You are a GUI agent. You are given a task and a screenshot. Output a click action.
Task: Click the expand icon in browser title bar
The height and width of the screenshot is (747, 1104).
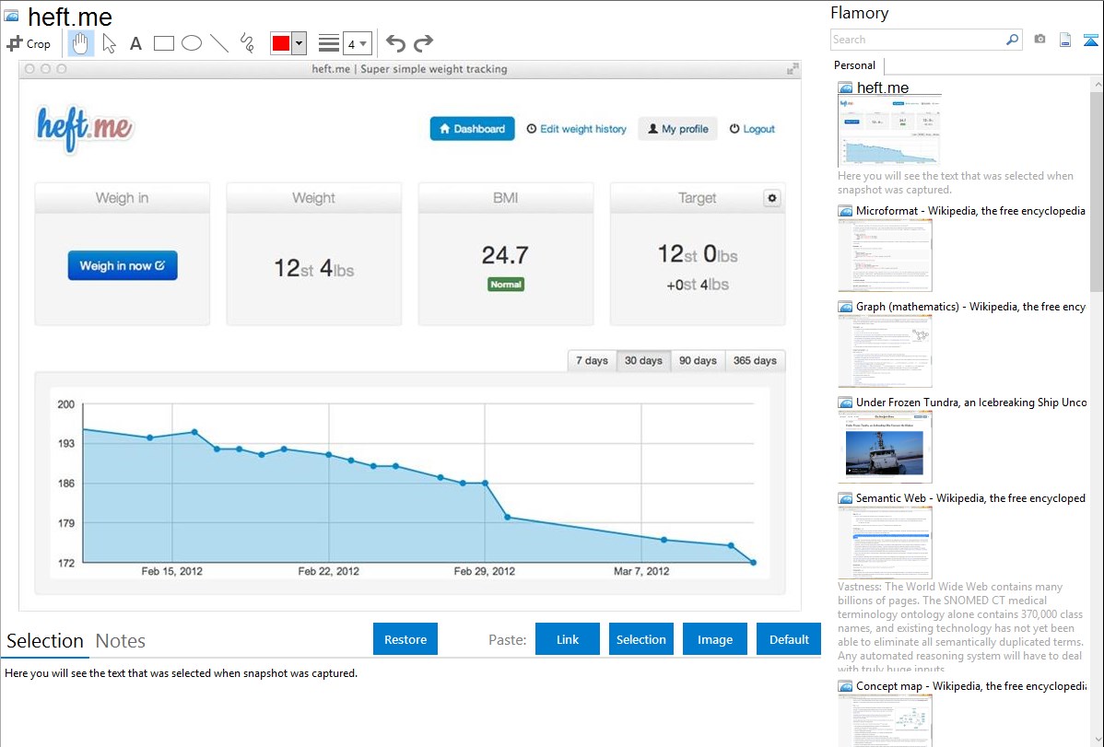point(793,68)
